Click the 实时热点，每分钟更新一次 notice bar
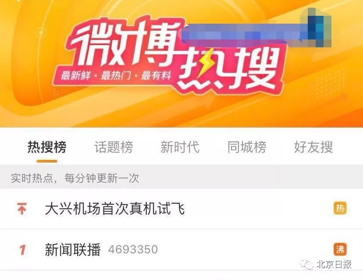Image resolution: width=363 pixels, height=280 pixels. pyautogui.click(x=181, y=178)
